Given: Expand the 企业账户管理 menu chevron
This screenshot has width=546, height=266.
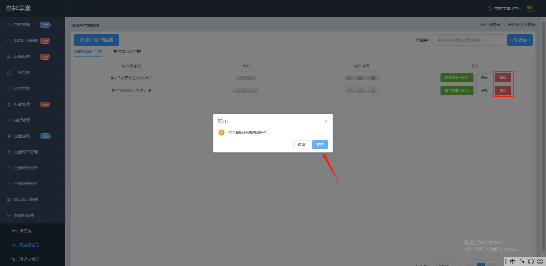Looking at the screenshot, I should [x=58, y=152].
